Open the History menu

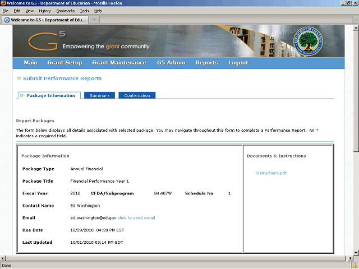coord(45,11)
